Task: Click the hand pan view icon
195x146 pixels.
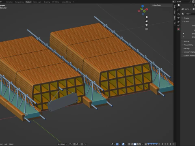Action: click(x=147, y=21)
